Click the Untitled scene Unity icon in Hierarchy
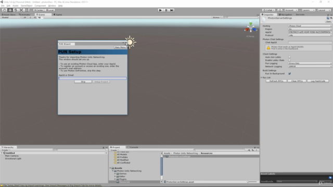The height and width of the screenshot is (187, 333). point(4,153)
